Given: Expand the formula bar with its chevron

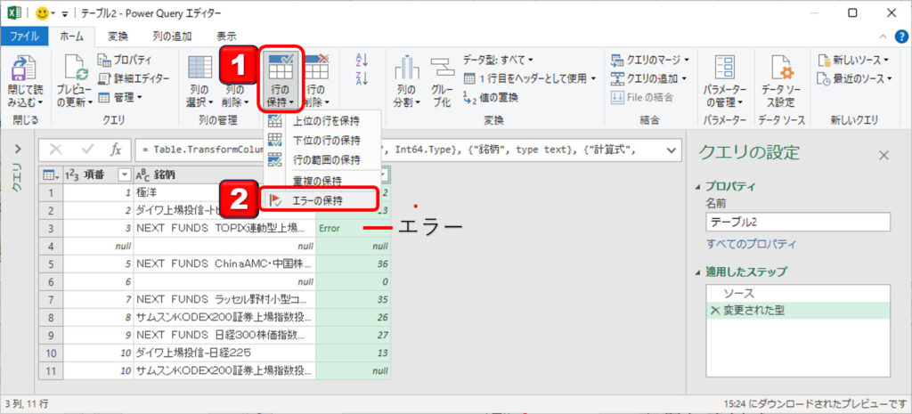Looking at the screenshot, I should (x=672, y=150).
